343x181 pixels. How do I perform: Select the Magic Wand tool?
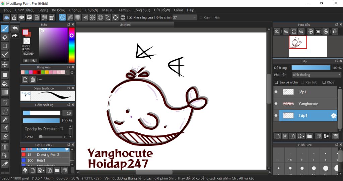(x=5, y=120)
